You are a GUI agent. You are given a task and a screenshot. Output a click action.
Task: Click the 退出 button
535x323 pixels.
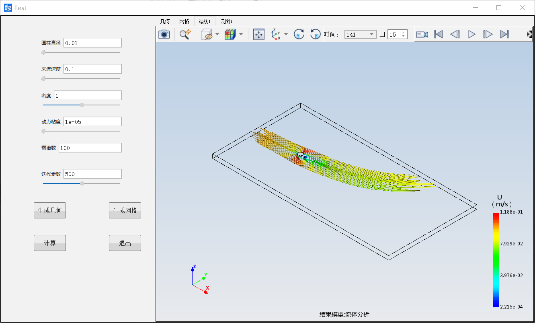pyautogui.click(x=125, y=243)
